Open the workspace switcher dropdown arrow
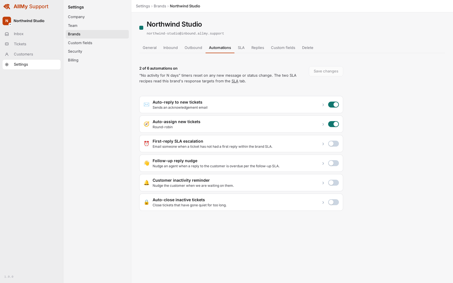Image resolution: width=453 pixels, height=283 pixels. pos(10,24)
